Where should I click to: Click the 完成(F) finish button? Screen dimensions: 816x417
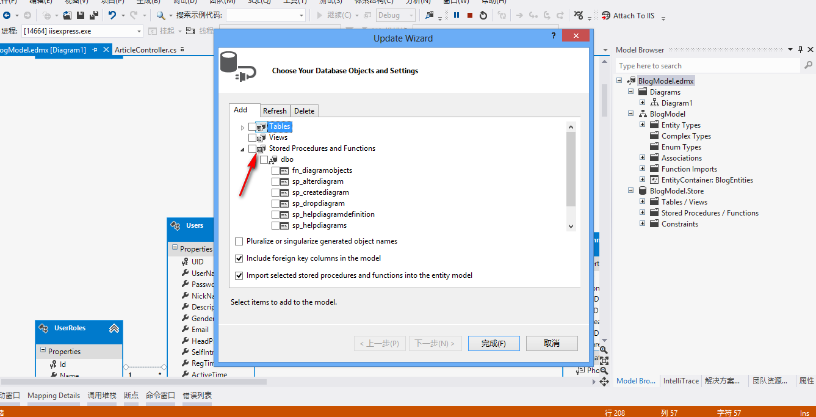click(x=494, y=343)
